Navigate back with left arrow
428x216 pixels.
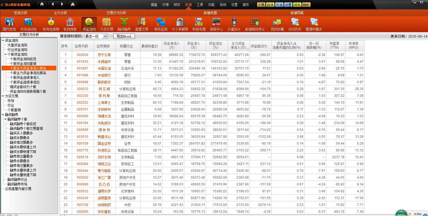[x=53, y=4]
